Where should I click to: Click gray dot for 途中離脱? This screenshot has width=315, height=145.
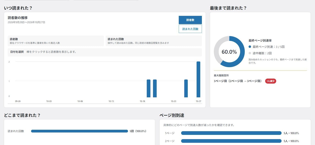[250, 53]
